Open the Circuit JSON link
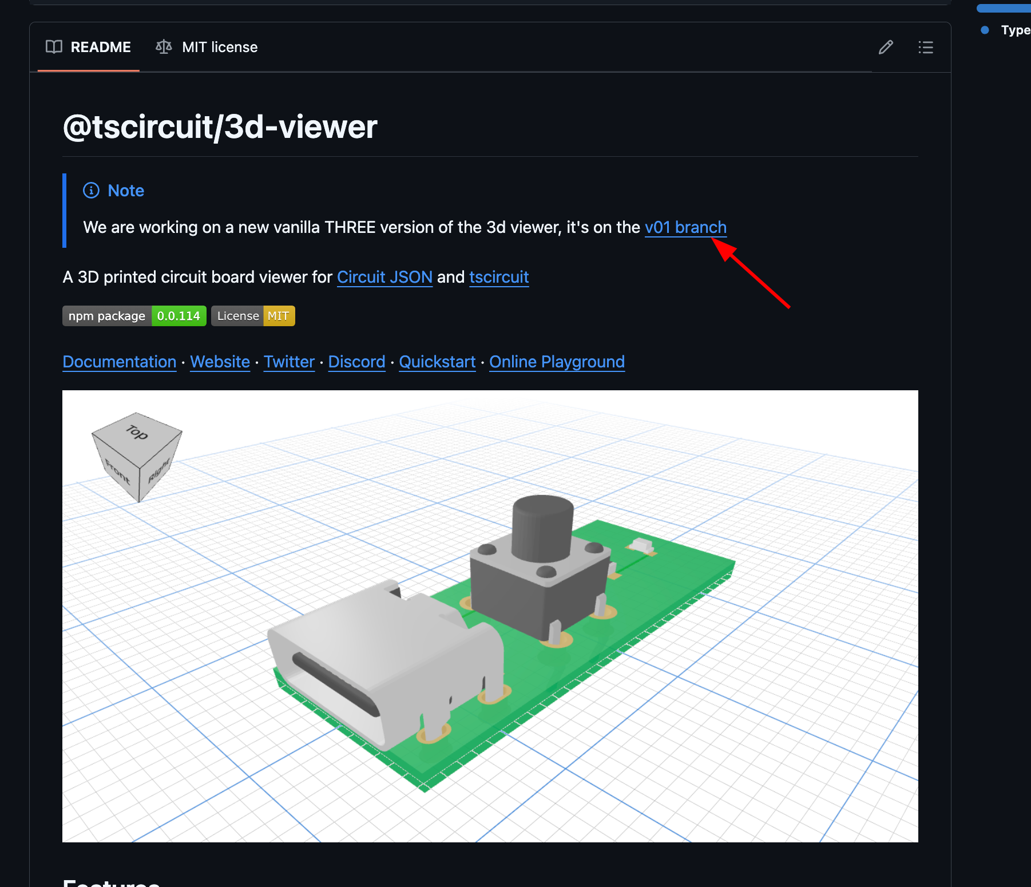The width and height of the screenshot is (1031, 887). [384, 277]
